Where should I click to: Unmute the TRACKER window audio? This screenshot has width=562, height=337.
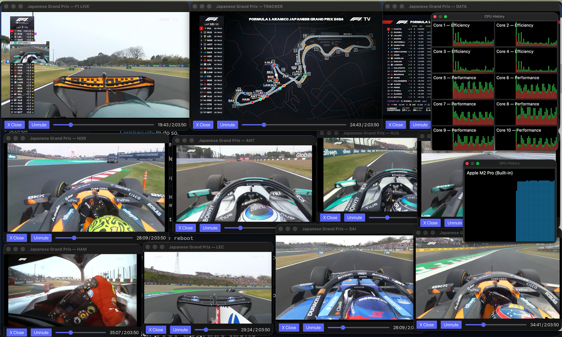click(227, 125)
